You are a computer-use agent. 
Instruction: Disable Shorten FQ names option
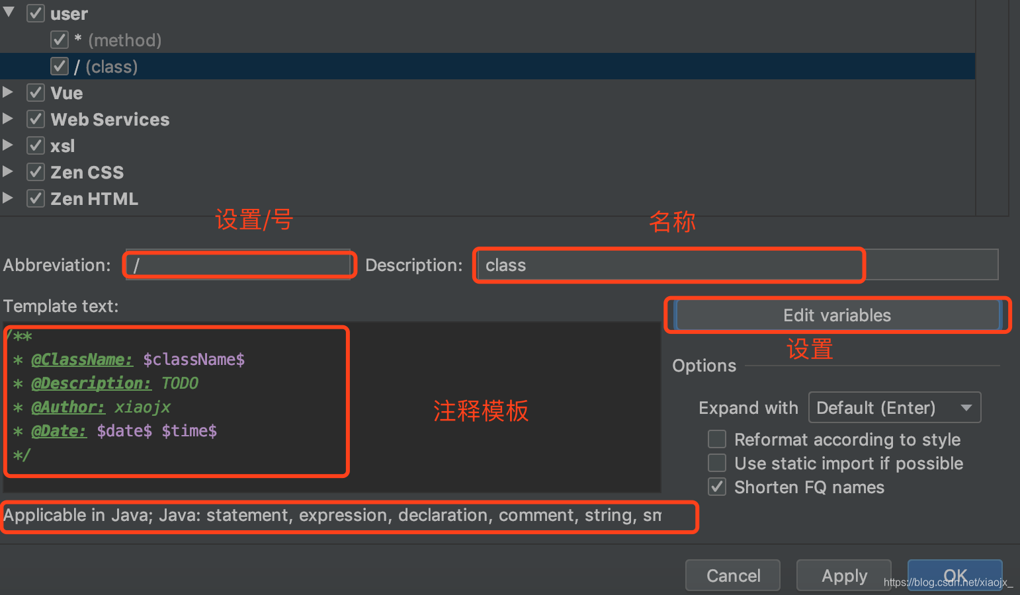(x=717, y=487)
